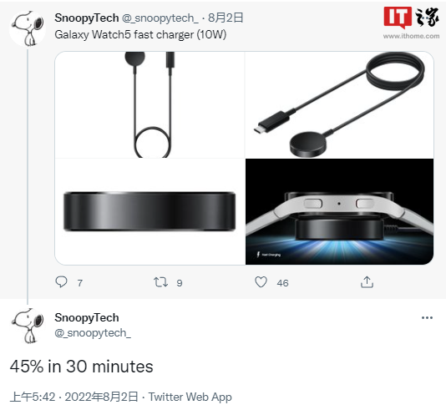Click the 8月2日 date link
Viewport: 446px width, 415px height.
[x=226, y=18]
